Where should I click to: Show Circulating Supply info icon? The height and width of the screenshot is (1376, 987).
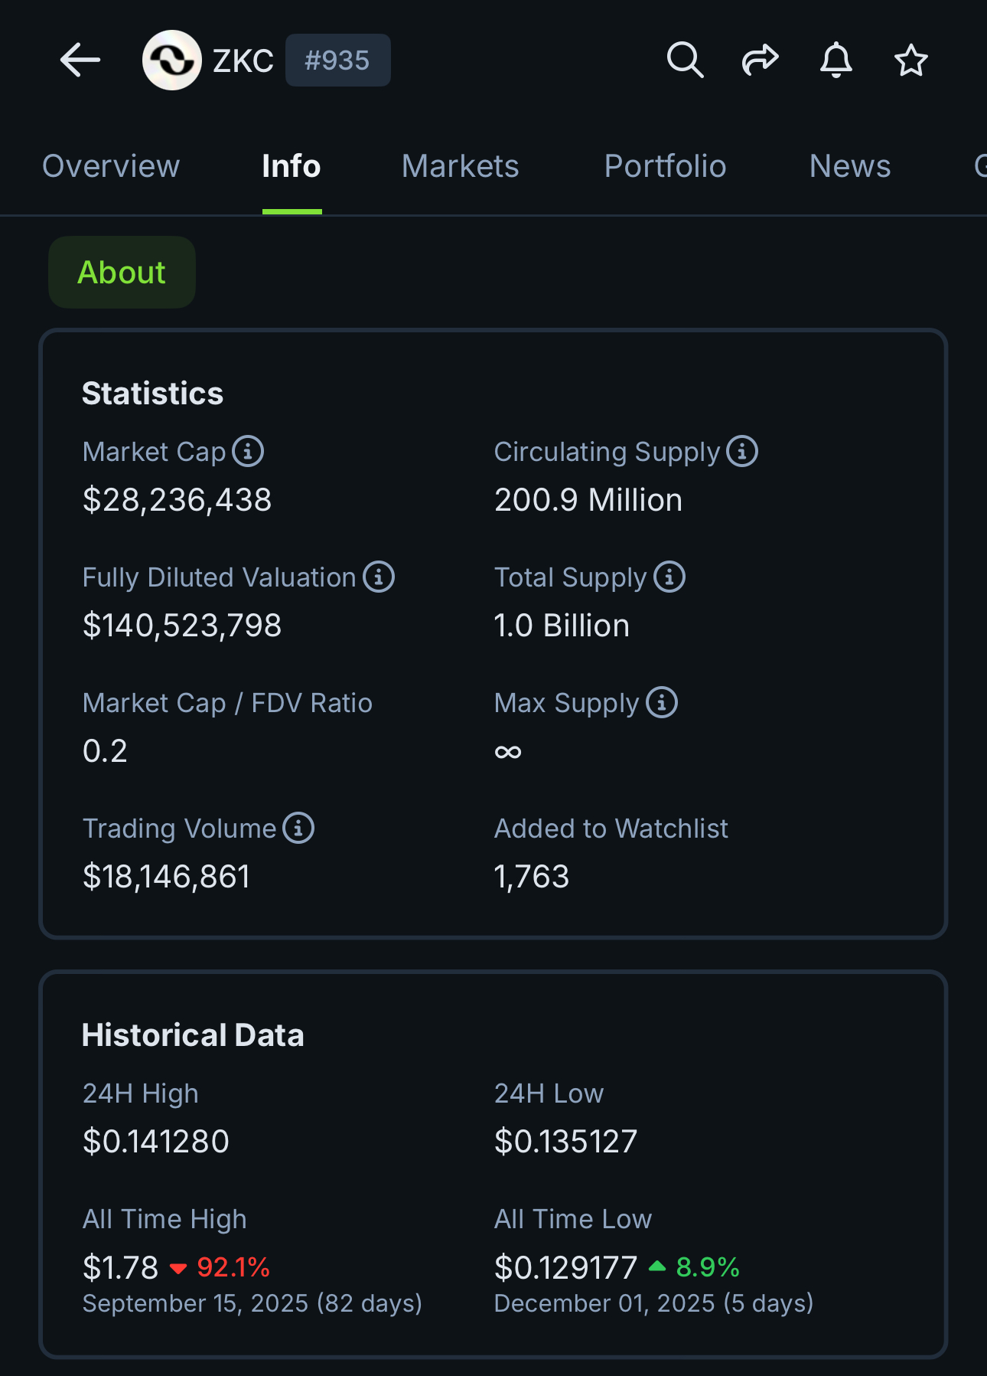point(742,451)
